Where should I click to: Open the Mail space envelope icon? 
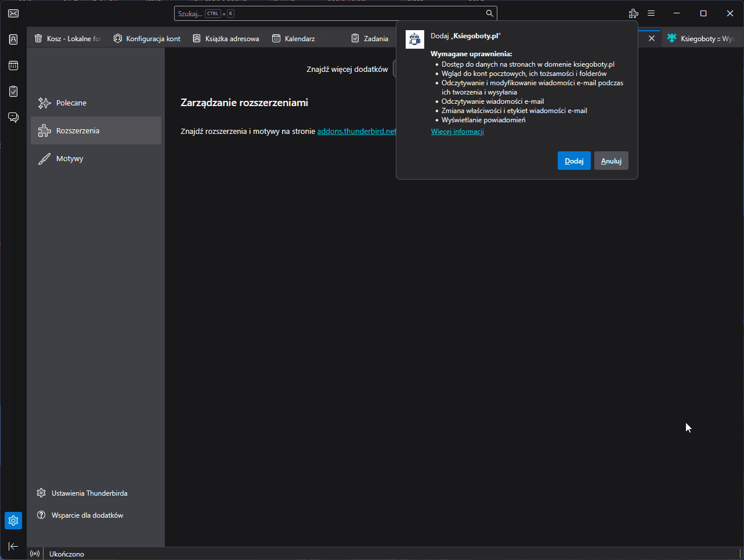[13, 13]
